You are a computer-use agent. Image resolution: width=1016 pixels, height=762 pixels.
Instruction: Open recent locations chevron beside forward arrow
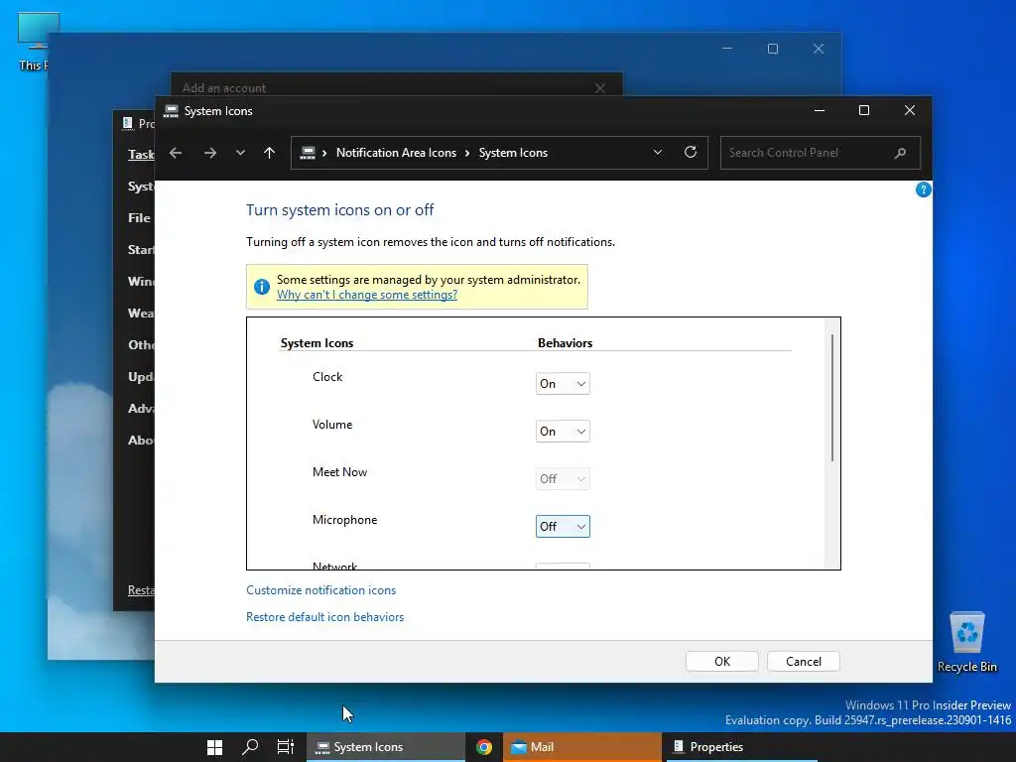click(240, 153)
